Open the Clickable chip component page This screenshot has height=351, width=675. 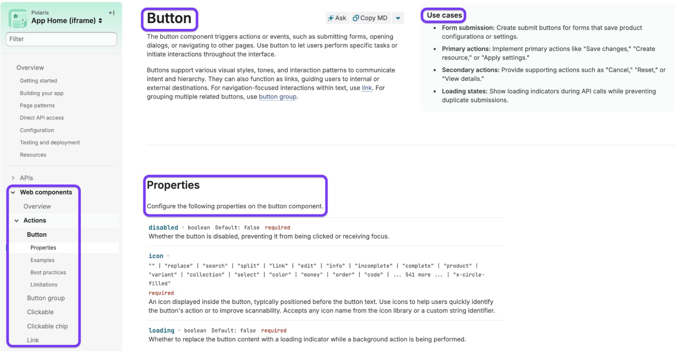pyautogui.click(x=47, y=326)
